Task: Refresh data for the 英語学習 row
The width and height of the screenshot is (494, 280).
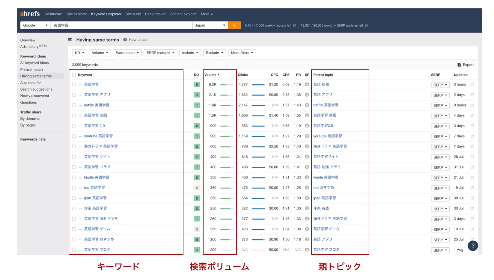Action: click(x=472, y=85)
